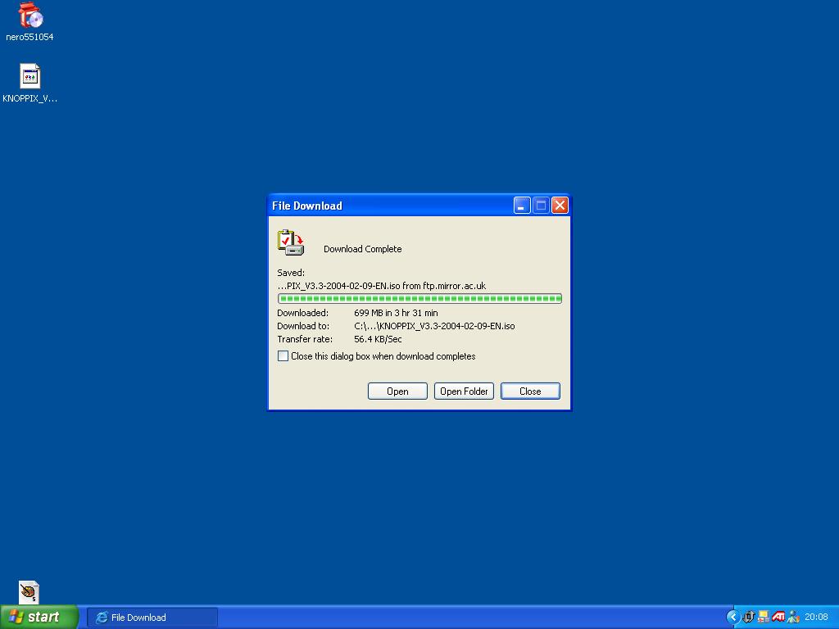Image resolution: width=839 pixels, height=629 pixels.
Task: Open the ATI tray icon
Action: tap(778, 617)
